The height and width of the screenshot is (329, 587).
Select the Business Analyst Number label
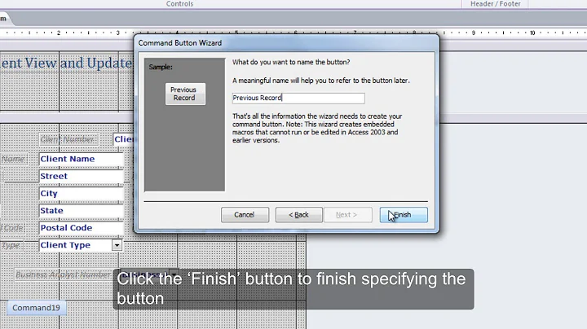click(64, 274)
